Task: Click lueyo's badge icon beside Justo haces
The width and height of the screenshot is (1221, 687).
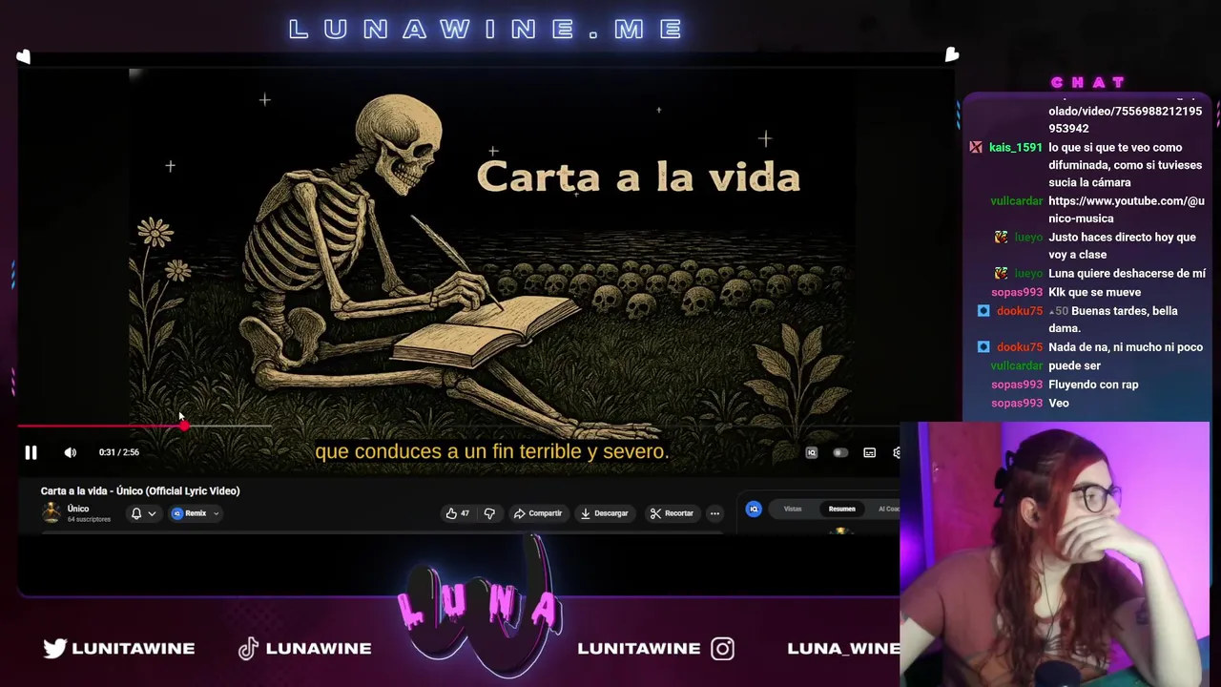Action: click(1001, 237)
